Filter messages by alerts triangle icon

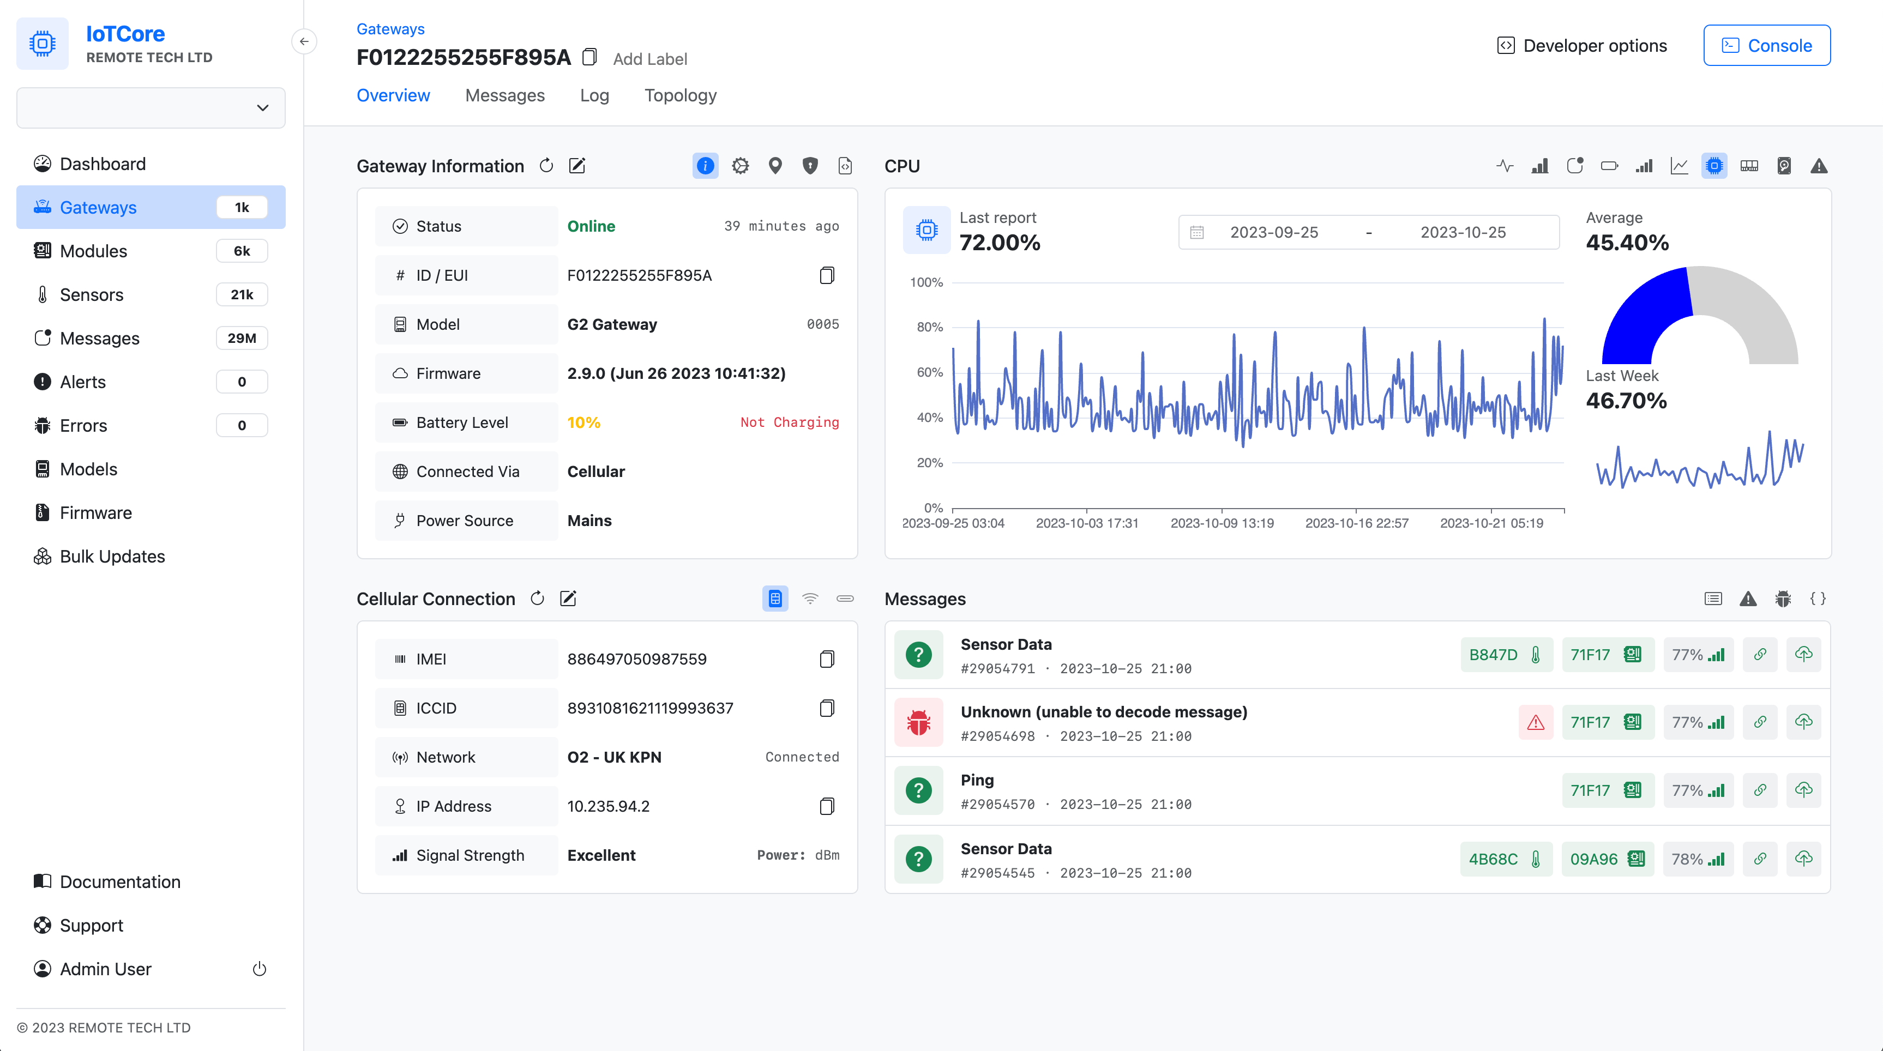click(1748, 599)
